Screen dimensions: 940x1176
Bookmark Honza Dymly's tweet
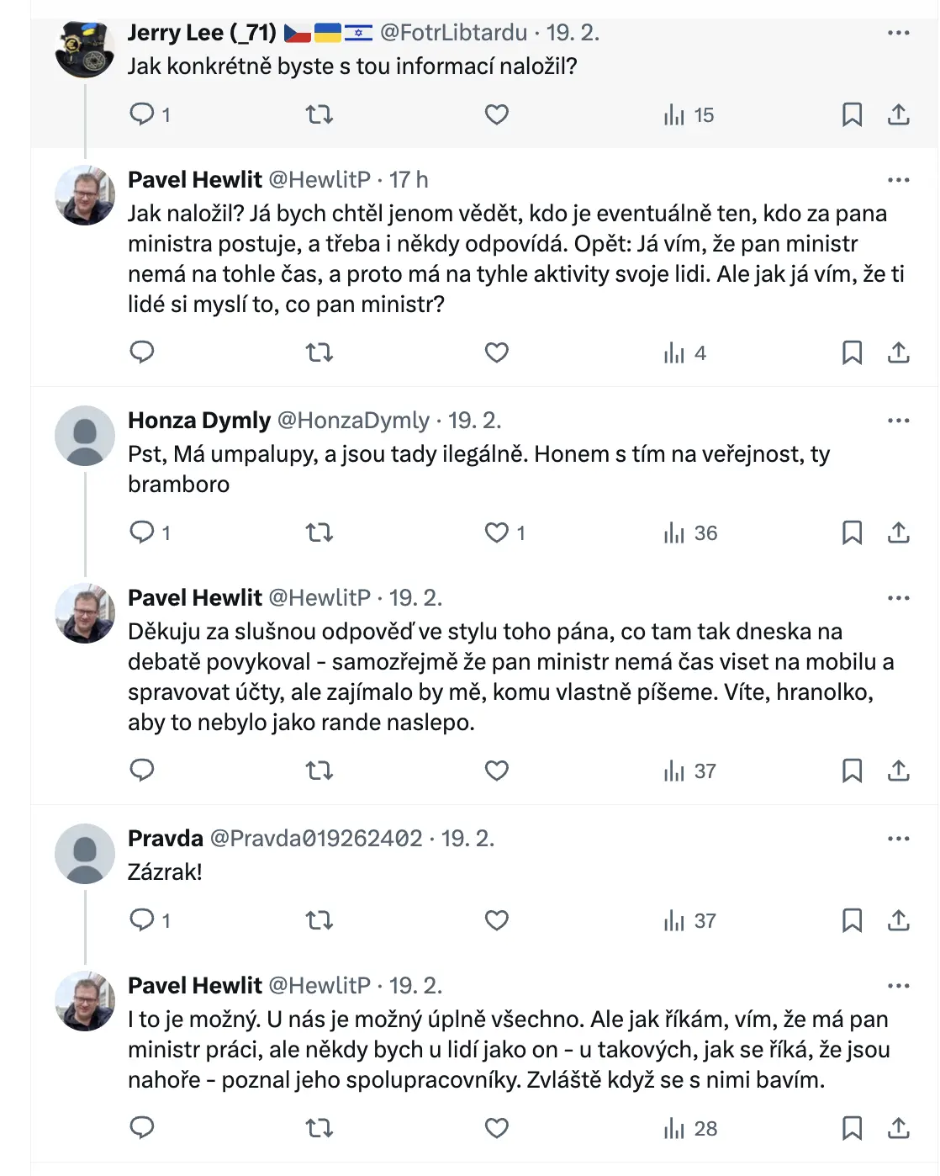(x=852, y=532)
